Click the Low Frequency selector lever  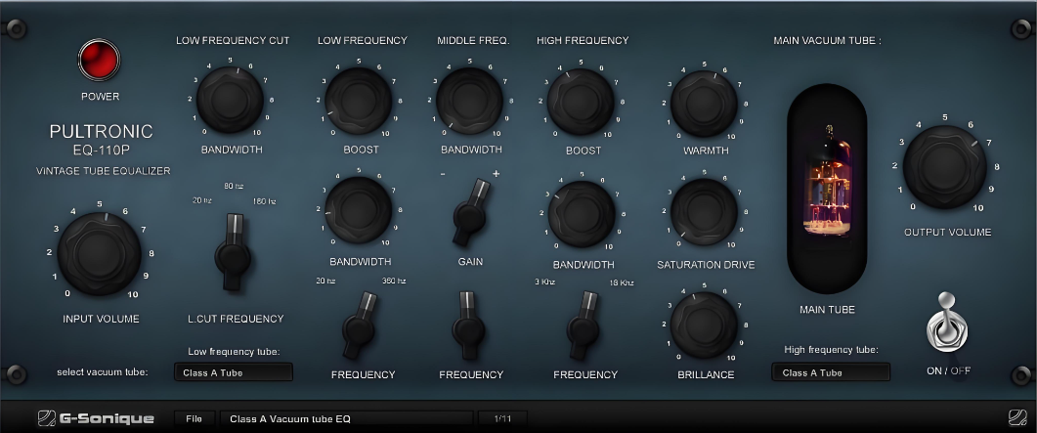[x=359, y=325]
